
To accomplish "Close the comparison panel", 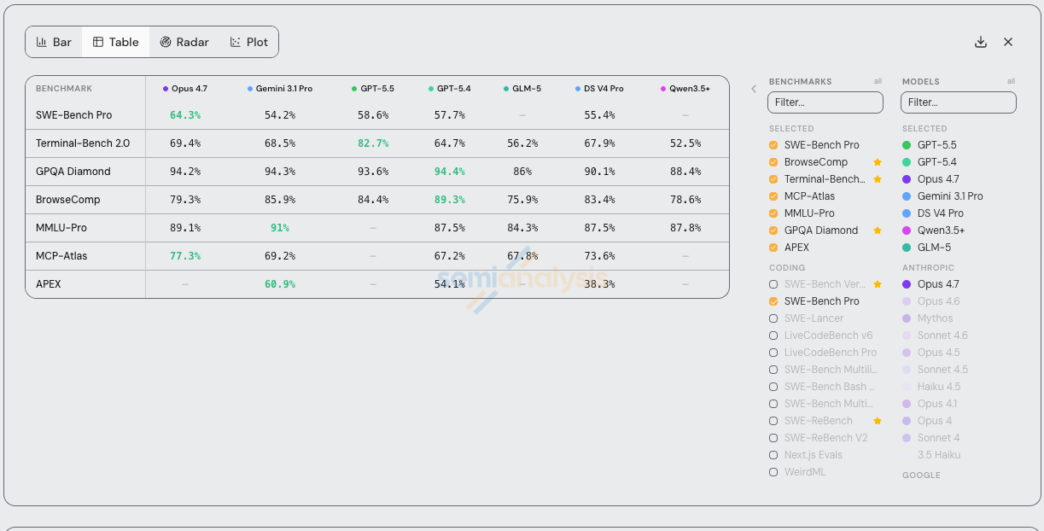I will [x=1008, y=42].
